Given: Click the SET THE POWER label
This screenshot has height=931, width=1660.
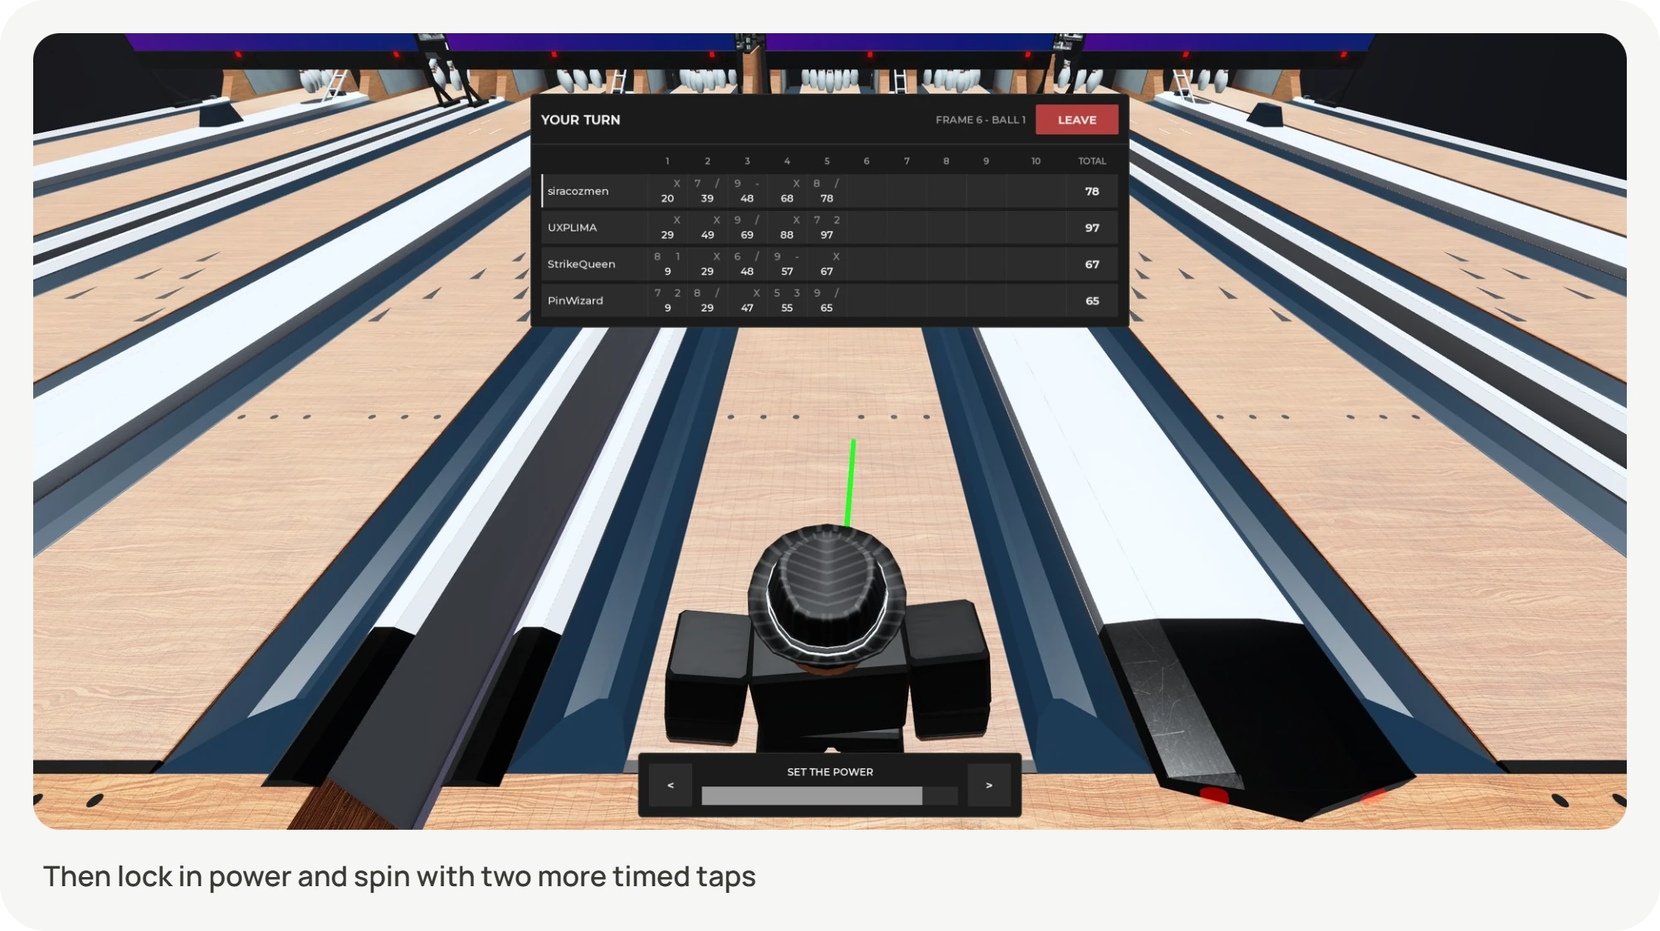Looking at the screenshot, I should click(x=829, y=772).
